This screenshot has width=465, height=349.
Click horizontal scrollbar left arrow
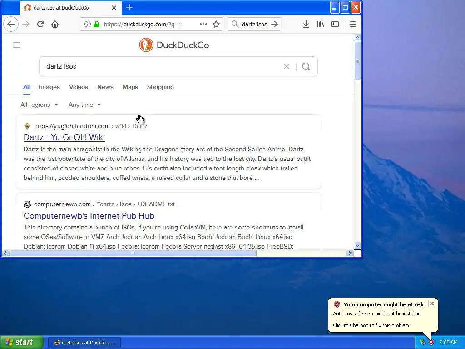click(x=5, y=254)
